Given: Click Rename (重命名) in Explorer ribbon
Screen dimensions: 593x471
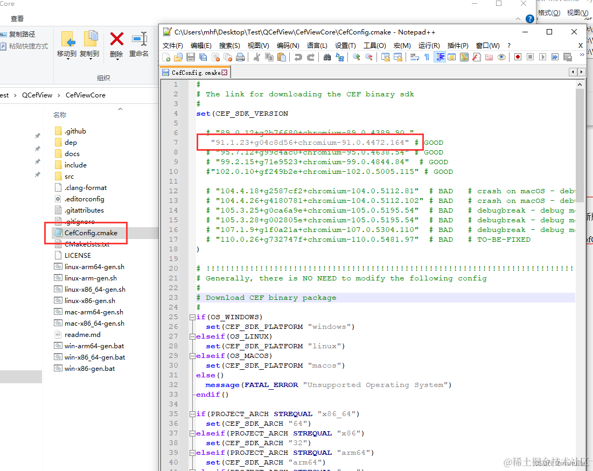Looking at the screenshot, I should point(139,44).
